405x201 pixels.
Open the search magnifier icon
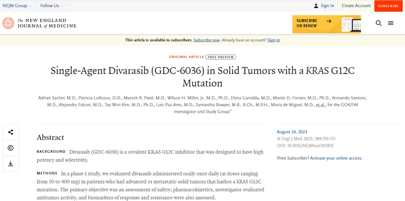378,23
